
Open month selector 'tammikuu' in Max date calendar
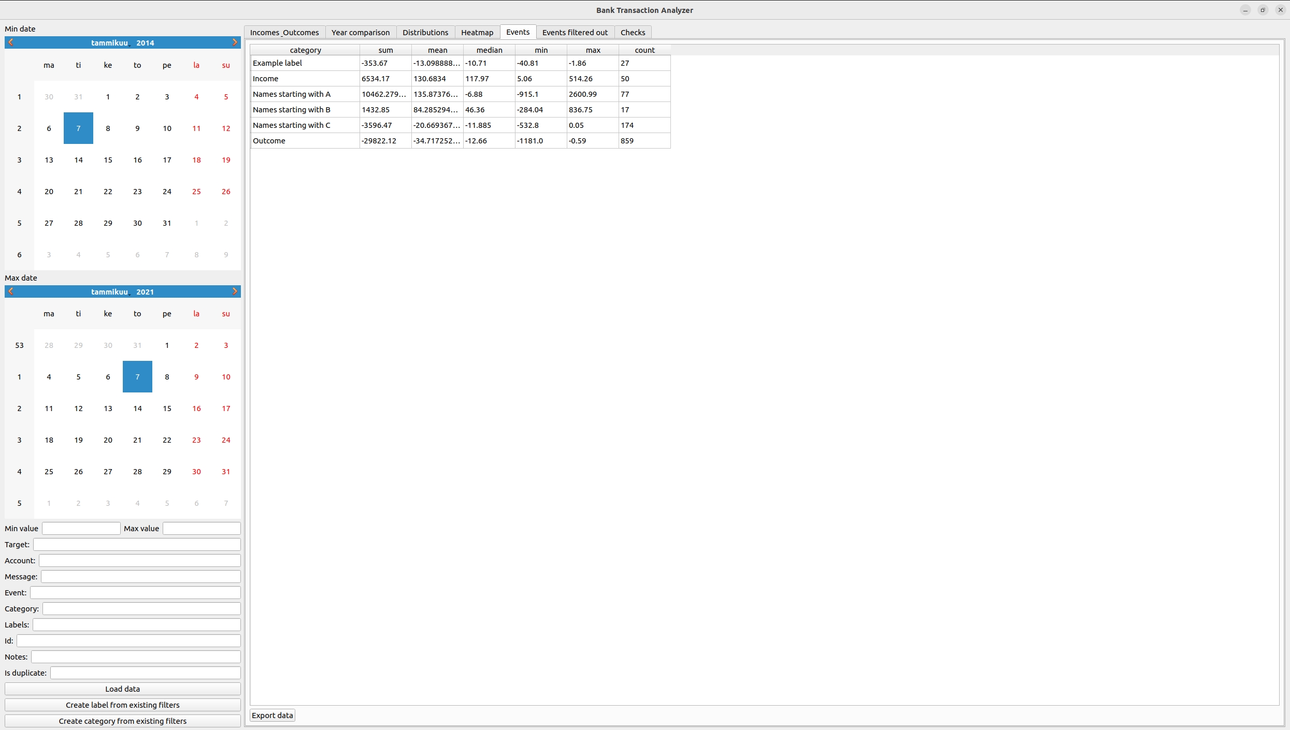(109, 292)
